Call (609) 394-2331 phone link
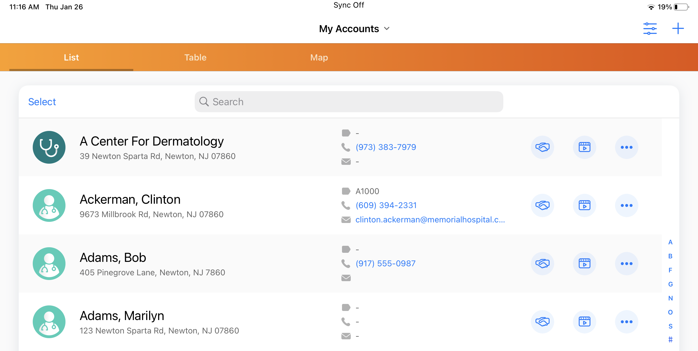The height and width of the screenshot is (351, 698). [386, 205]
